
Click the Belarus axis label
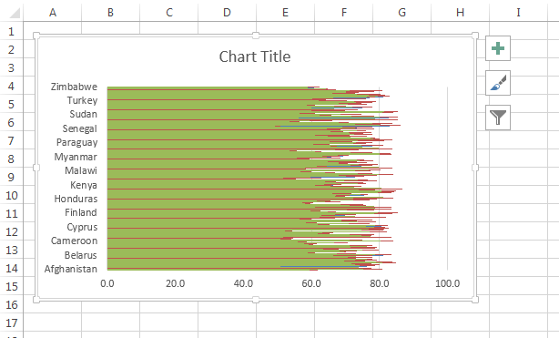pos(80,255)
